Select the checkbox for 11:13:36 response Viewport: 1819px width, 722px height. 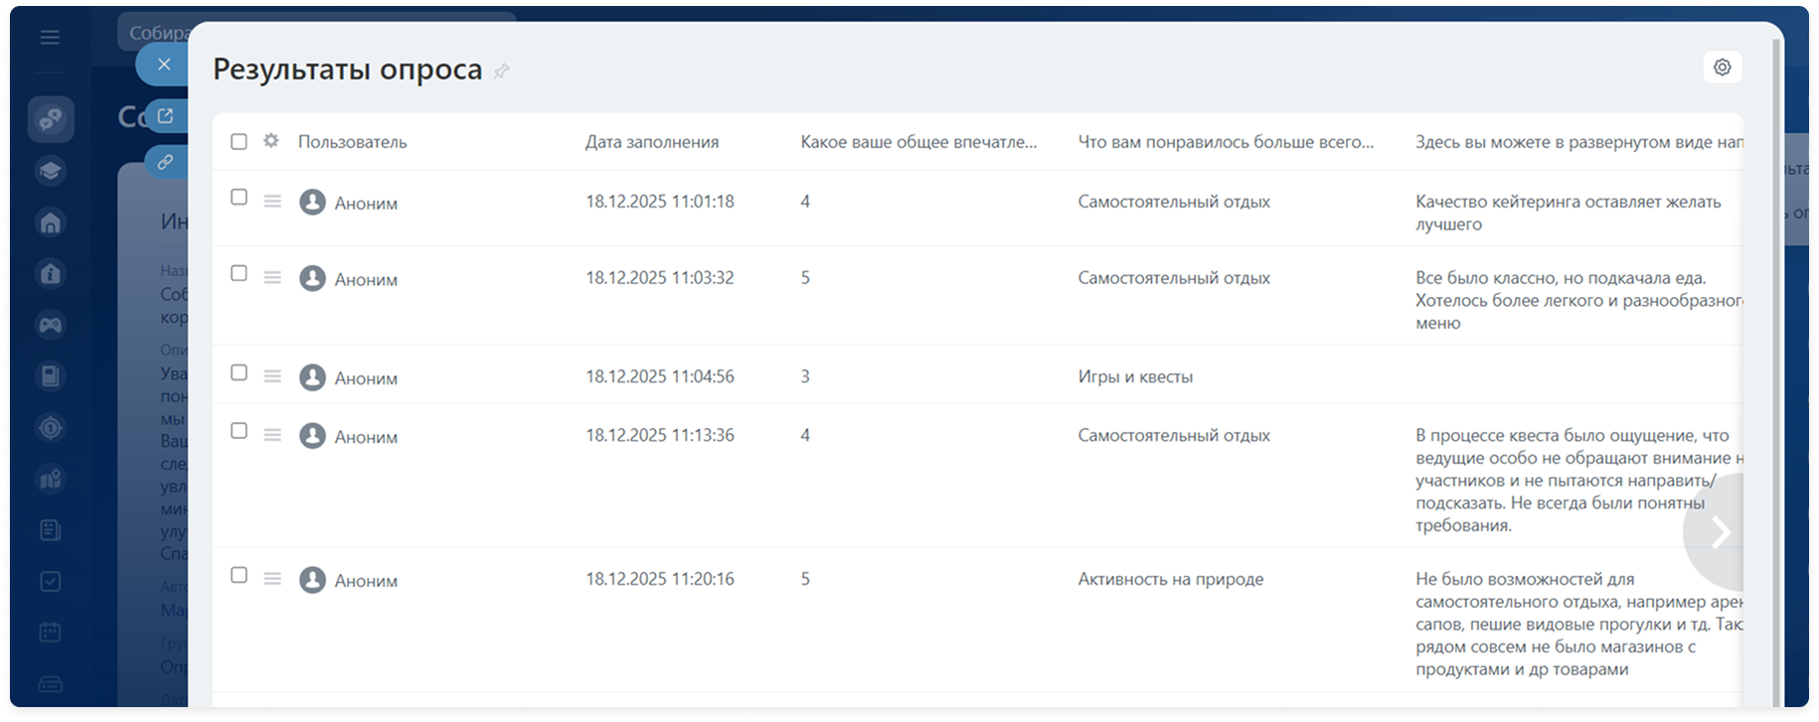coord(239,431)
